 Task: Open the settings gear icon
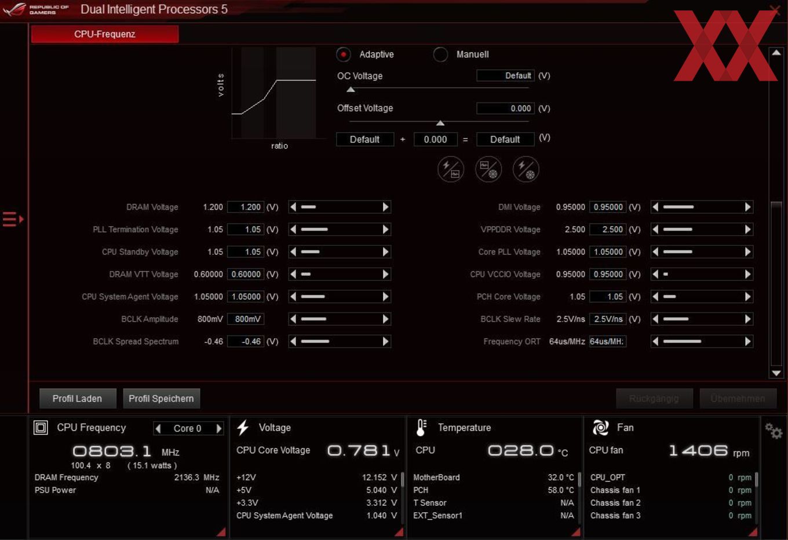(x=774, y=430)
